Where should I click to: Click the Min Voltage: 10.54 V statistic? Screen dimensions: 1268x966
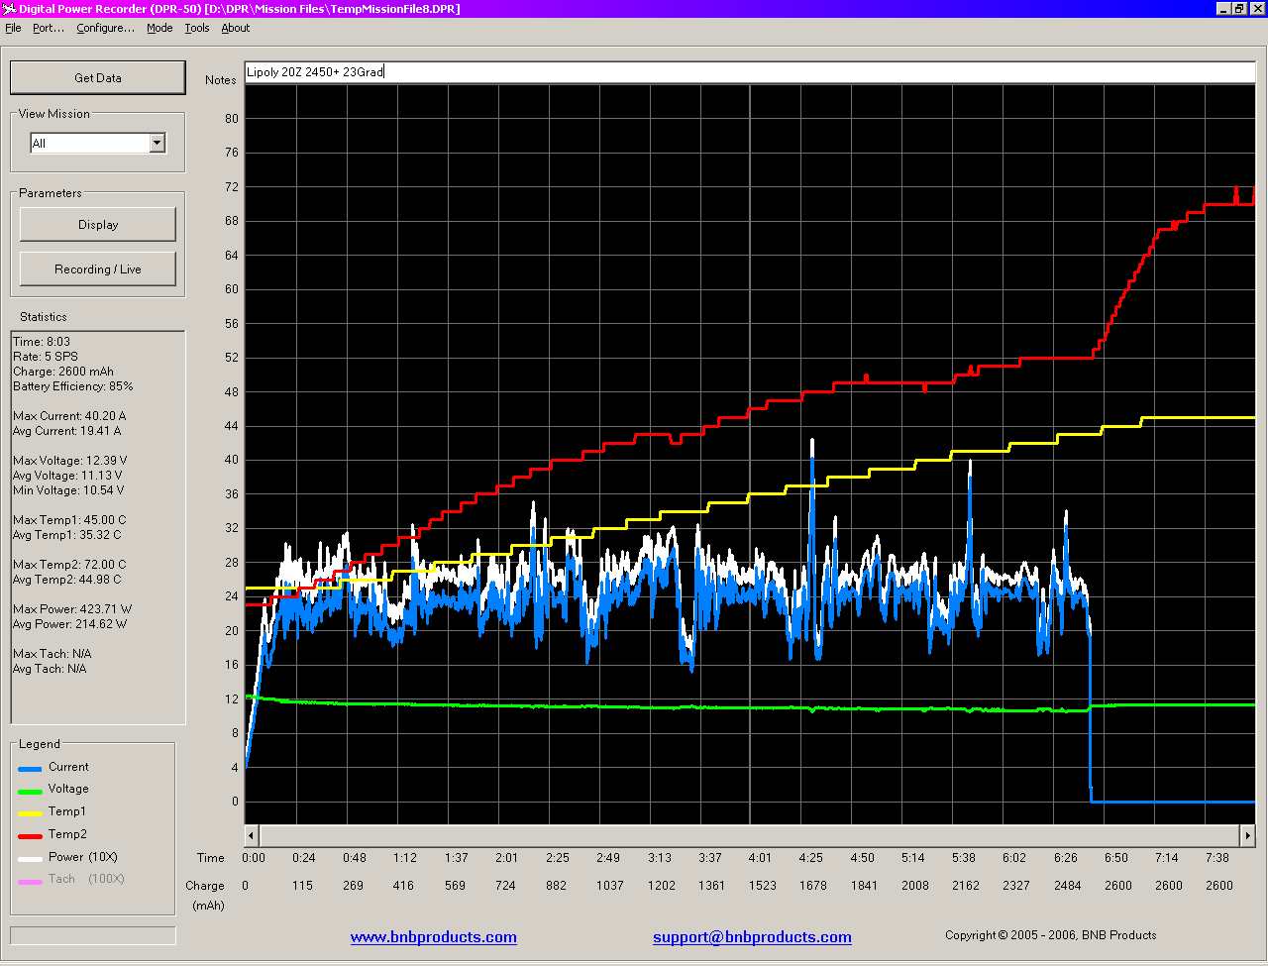(x=68, y=490)
